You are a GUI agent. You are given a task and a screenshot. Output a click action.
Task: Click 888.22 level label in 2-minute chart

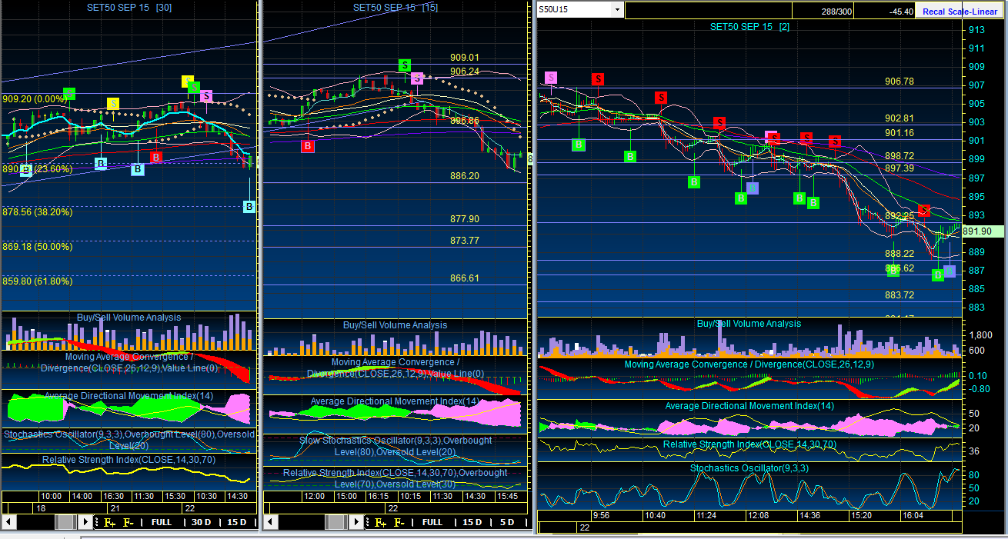pyautogui.click(x=900, y=254)
